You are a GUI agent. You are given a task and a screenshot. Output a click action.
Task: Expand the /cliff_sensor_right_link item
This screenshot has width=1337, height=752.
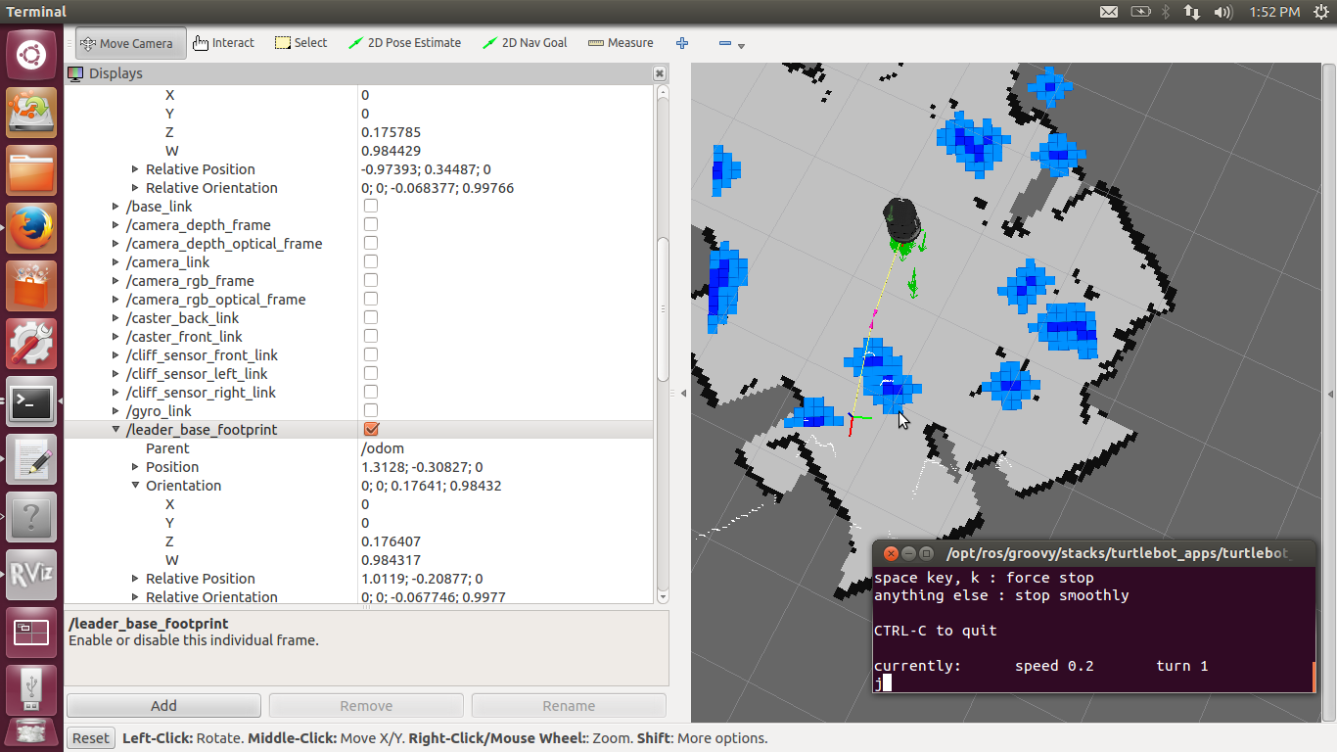point(116,393)
